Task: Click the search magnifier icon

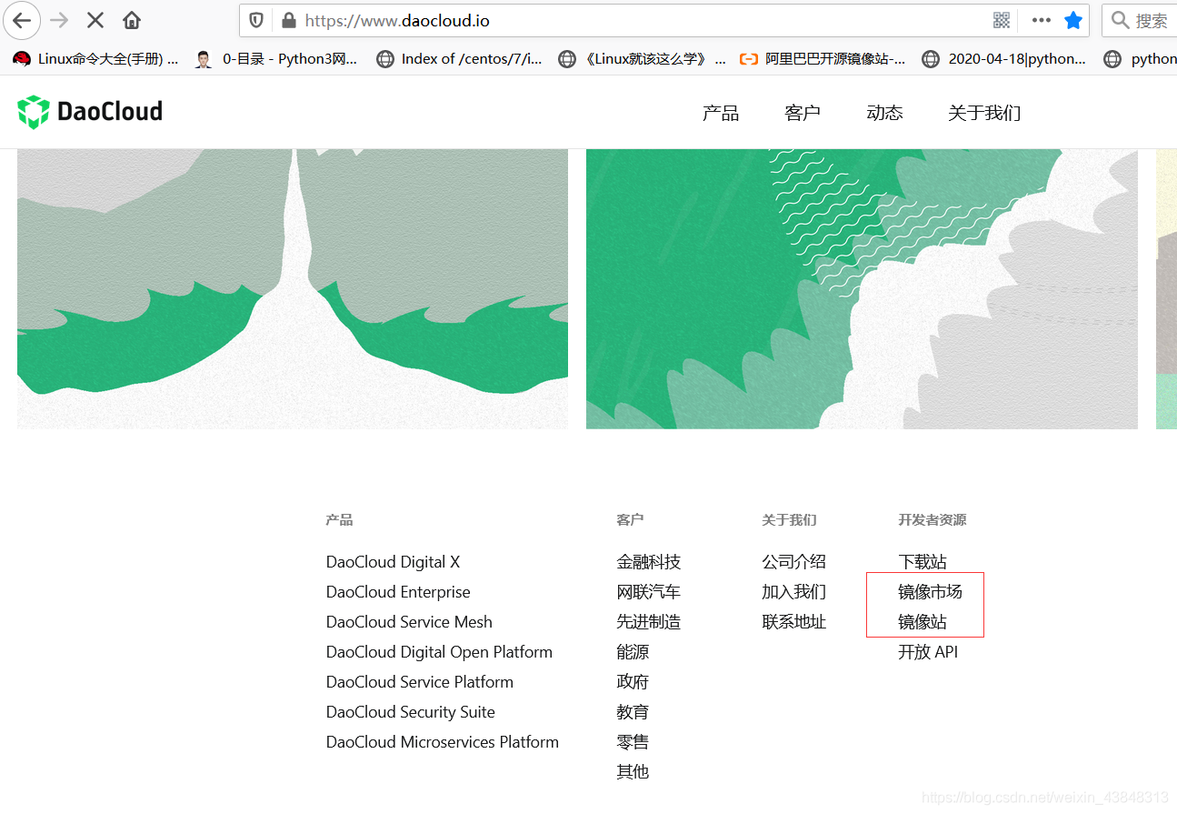Action: point(1121,20)
